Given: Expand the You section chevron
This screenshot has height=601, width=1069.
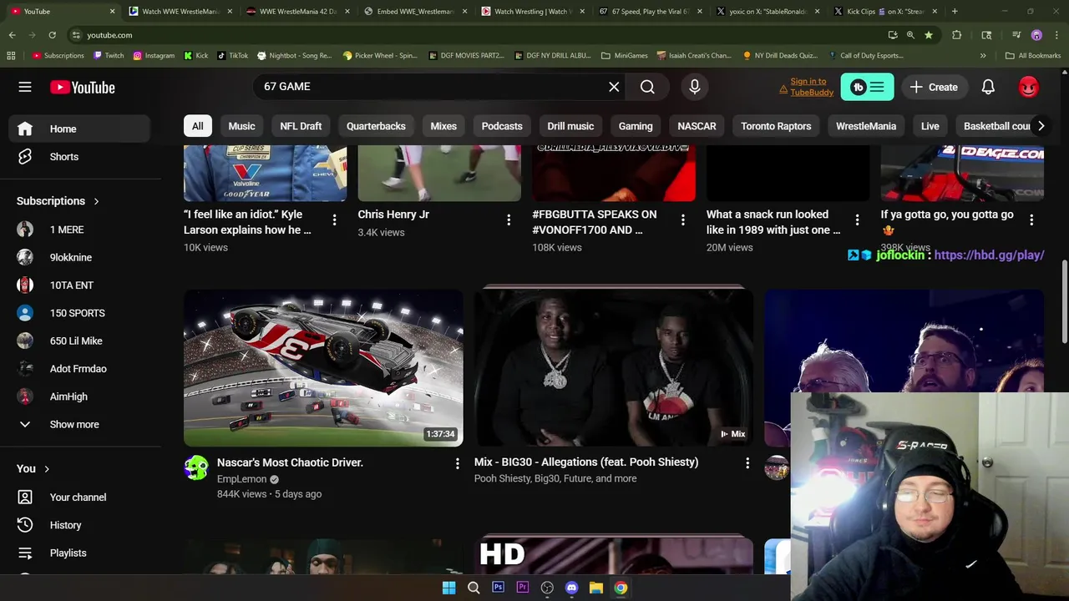Looking at the screenshot, I should pos(47,469).
